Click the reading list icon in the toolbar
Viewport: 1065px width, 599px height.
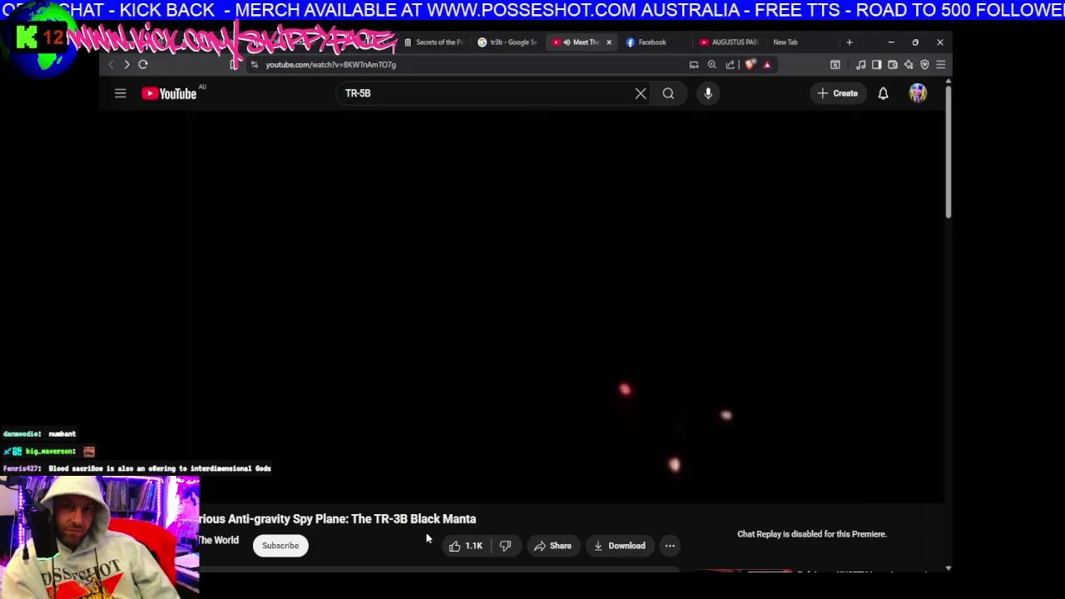tap(835, 64)
